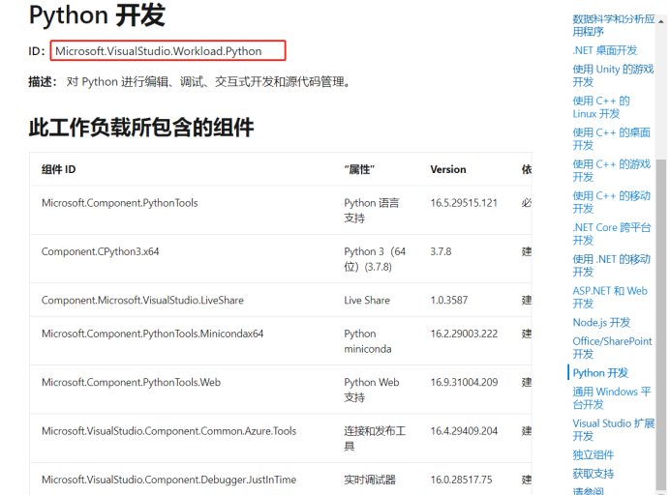Open 使用 C++ 的移动开发 link

(x=612, y=202)
